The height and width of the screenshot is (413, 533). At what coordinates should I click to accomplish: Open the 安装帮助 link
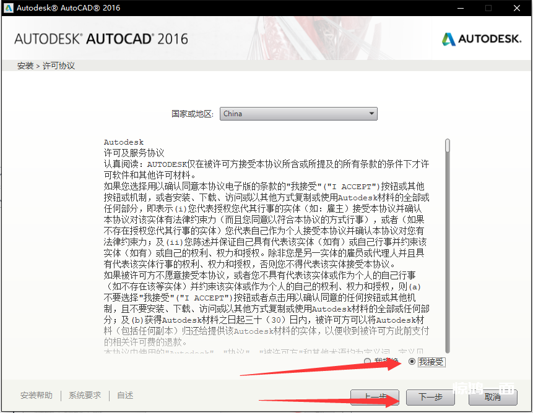37,396
